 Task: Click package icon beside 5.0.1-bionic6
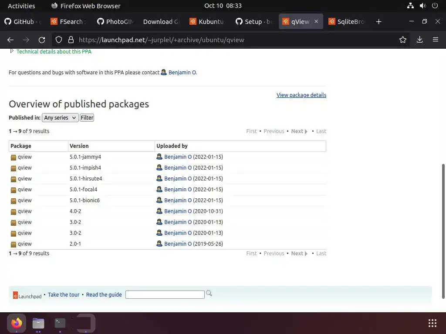coord(14,201)
